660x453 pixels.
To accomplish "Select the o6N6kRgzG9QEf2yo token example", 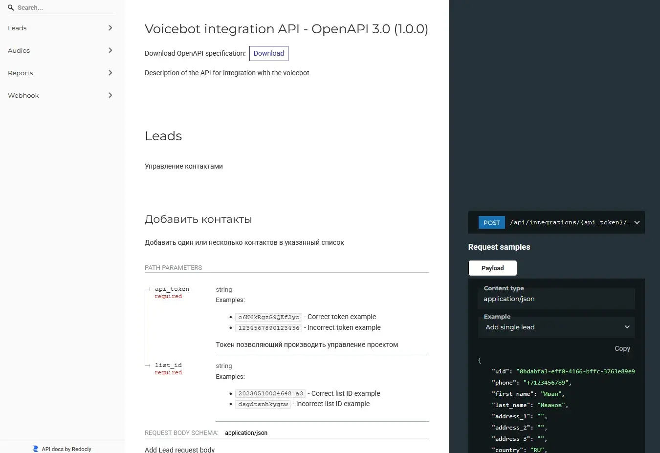I will [268, 317].
